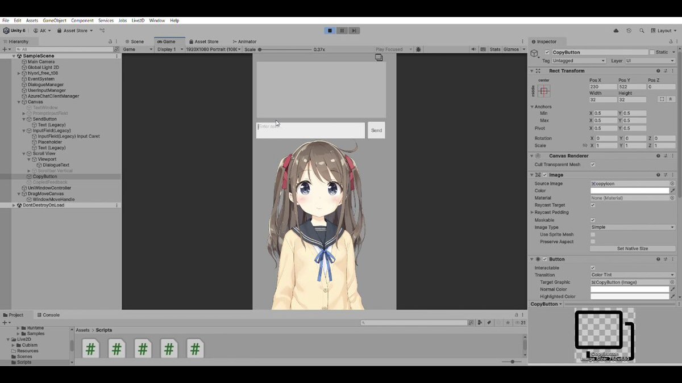Toggle CopyButton active checkbox
682x383 pixels.
[547, 52]
